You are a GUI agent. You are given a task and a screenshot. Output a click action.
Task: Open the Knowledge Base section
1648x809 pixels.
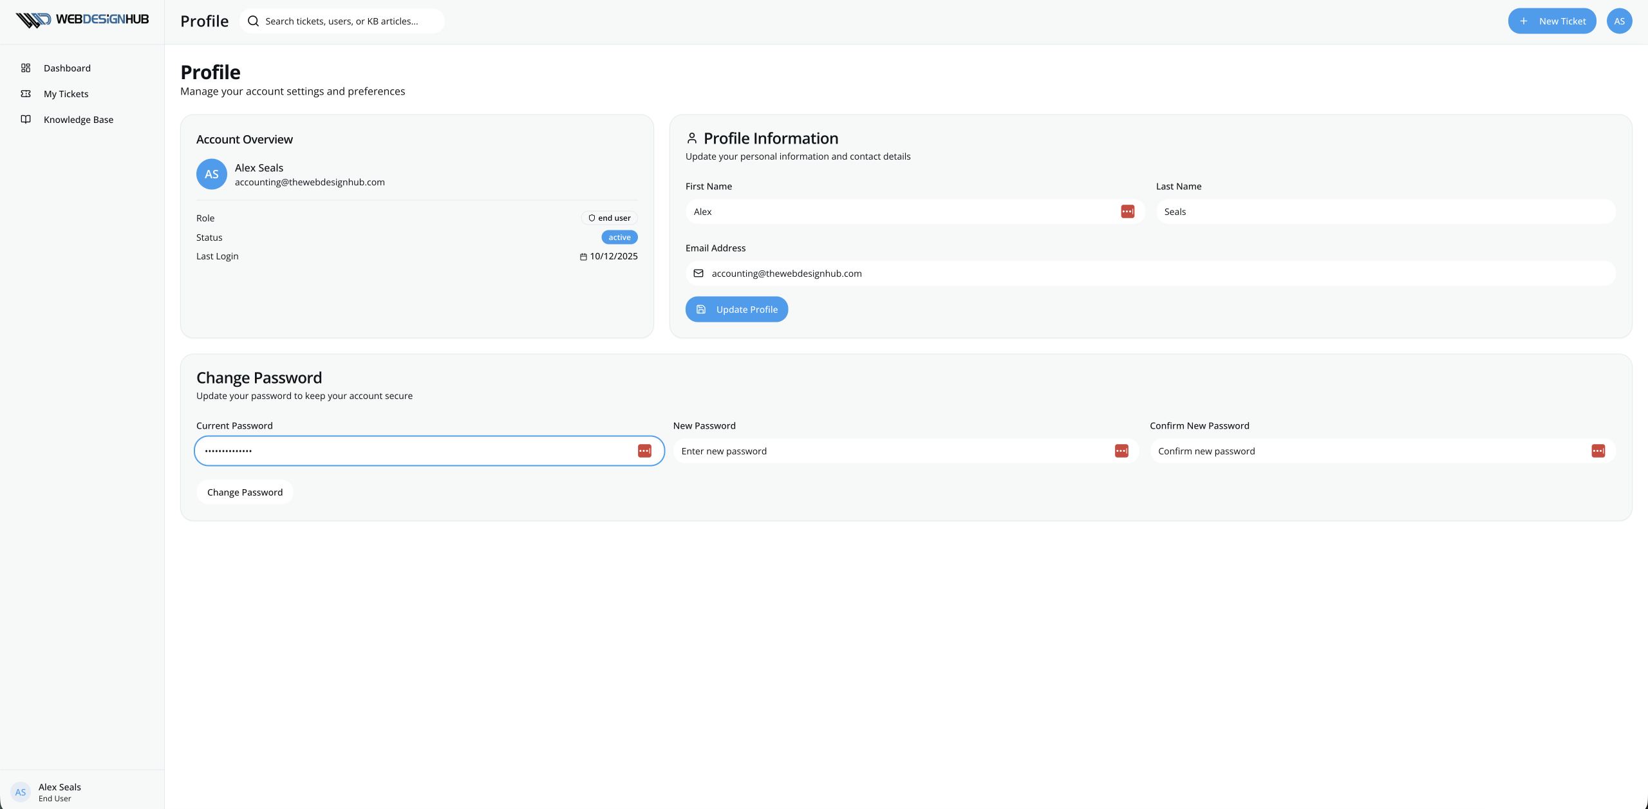coord(79,120)
